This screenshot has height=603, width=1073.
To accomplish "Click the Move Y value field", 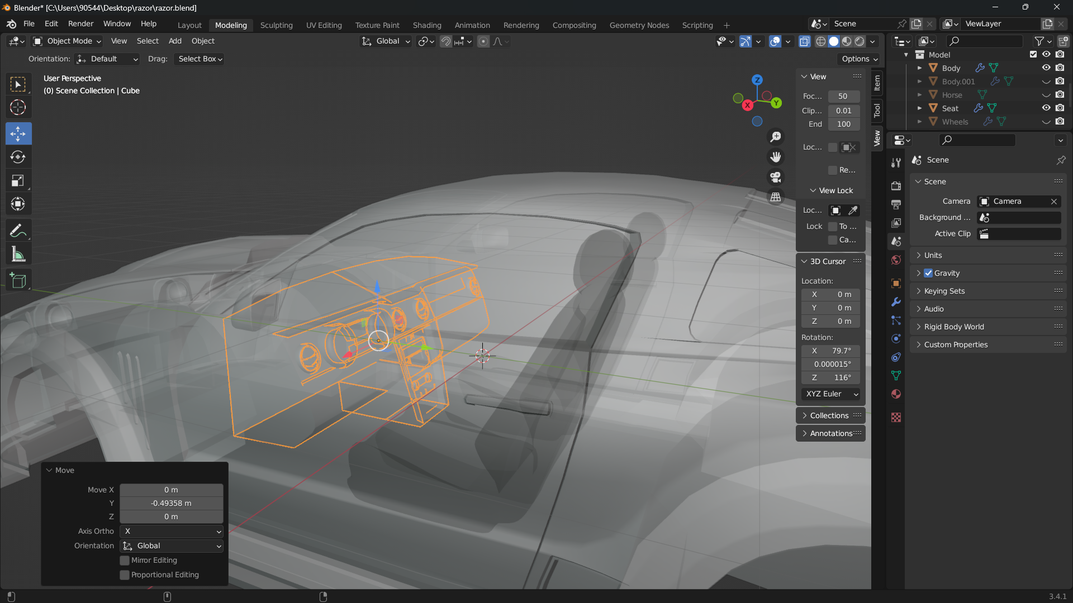I will click(171, 503).
